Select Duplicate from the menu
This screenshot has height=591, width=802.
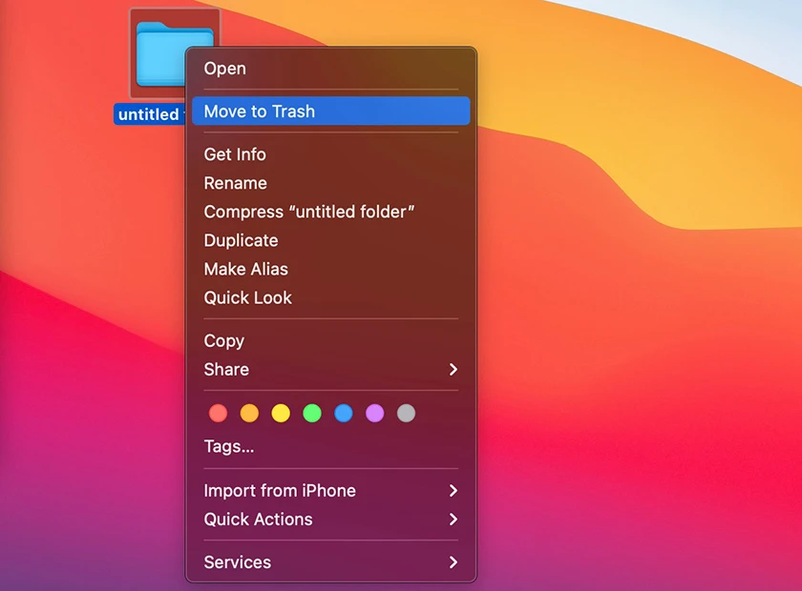[x=331, y=240]
